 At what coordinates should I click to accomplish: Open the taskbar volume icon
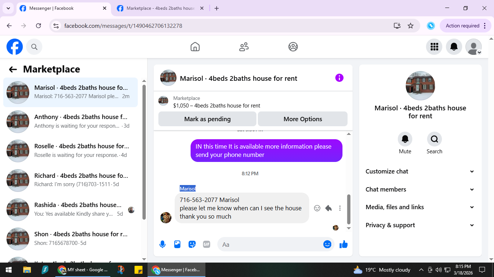438,270
